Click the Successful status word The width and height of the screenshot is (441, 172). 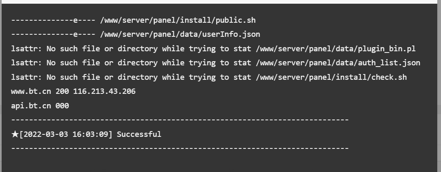[139, 134]
